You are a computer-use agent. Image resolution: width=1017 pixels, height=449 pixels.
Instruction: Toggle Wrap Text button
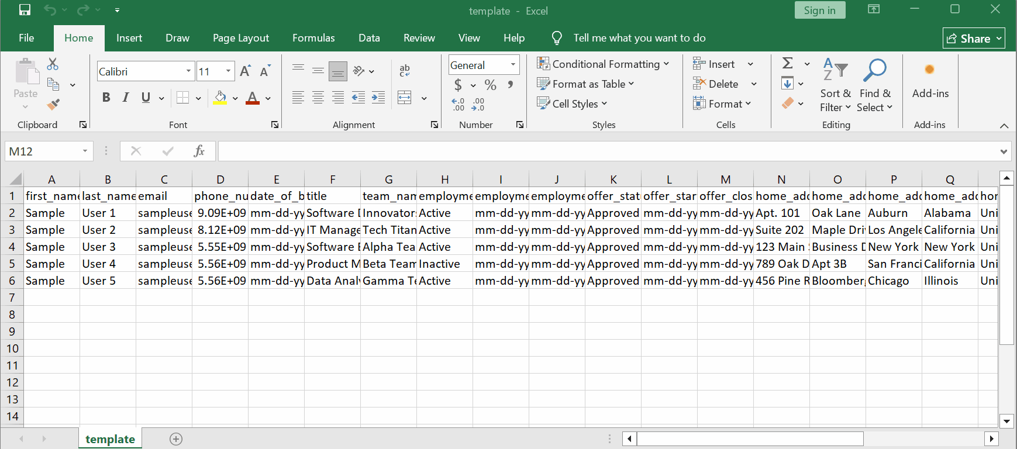(x=405, y=71)
